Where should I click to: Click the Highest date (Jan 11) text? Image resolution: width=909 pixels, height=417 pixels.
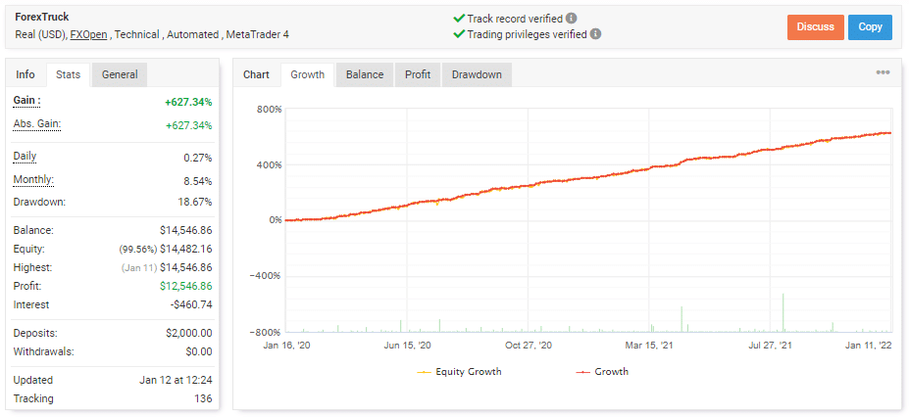[138, 268]
